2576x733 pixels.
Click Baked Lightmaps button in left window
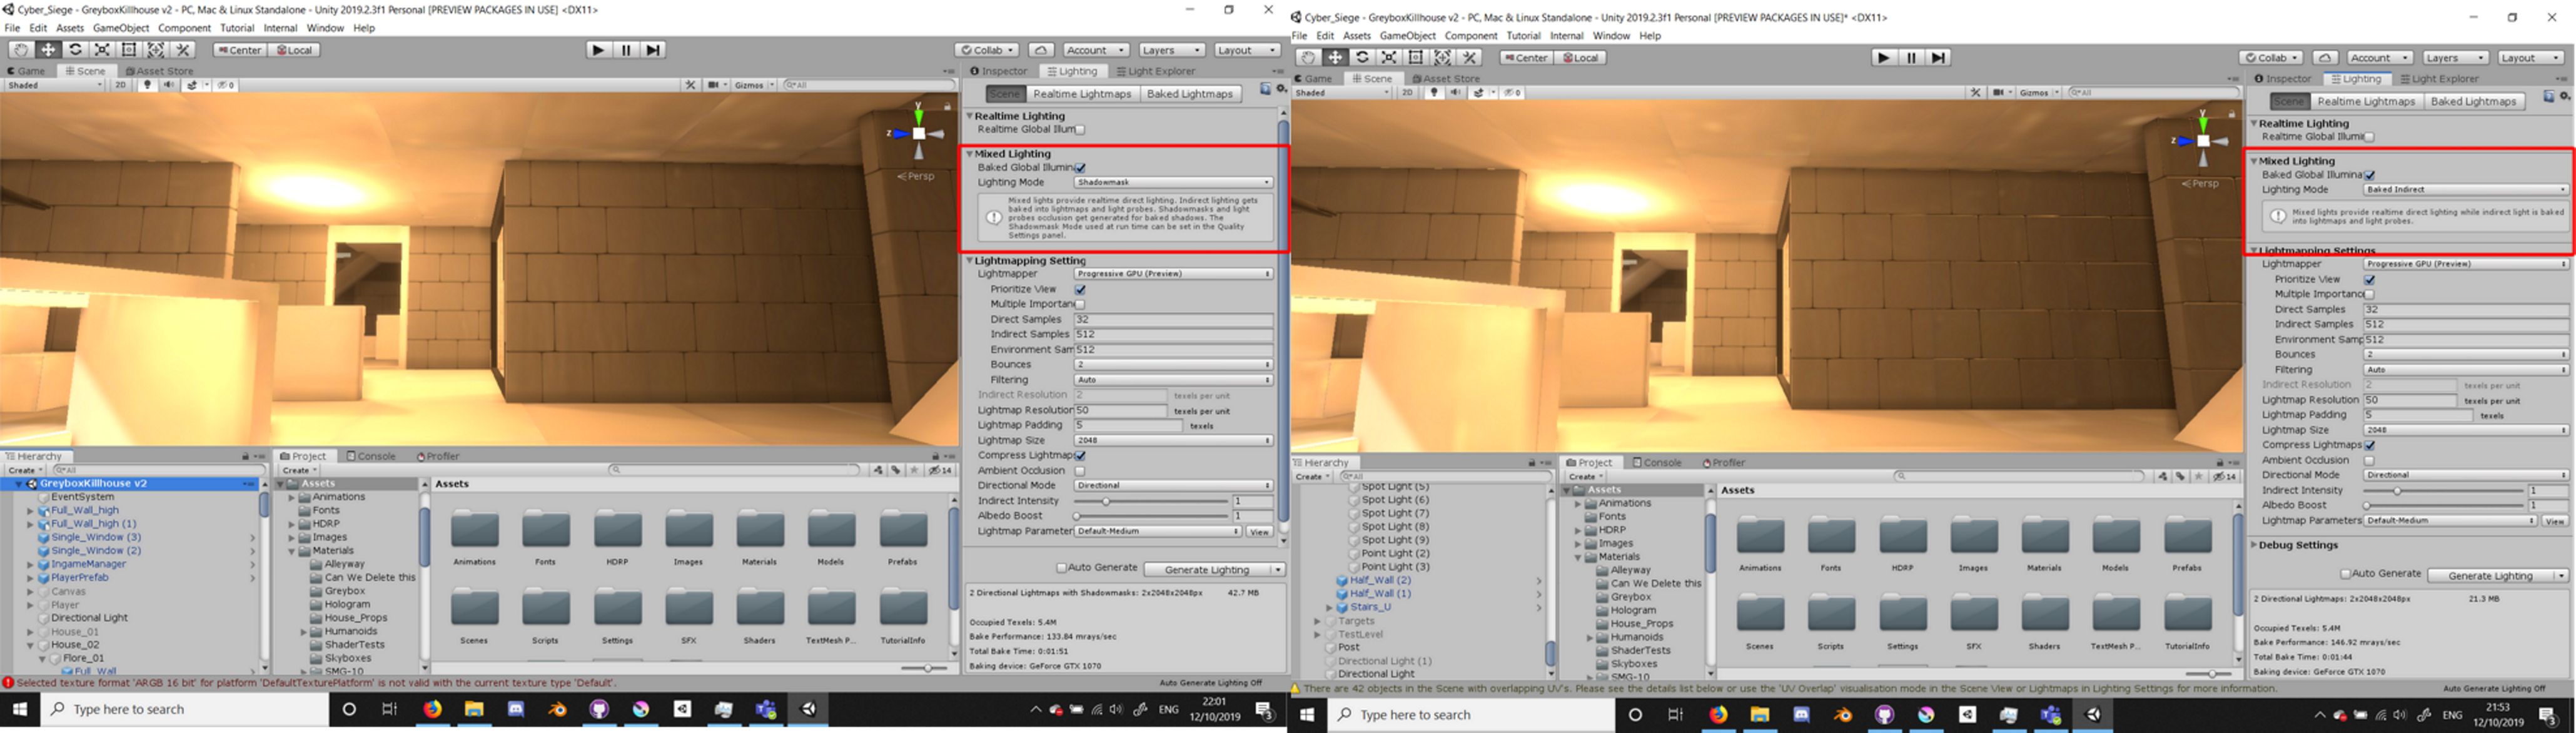1190,93
